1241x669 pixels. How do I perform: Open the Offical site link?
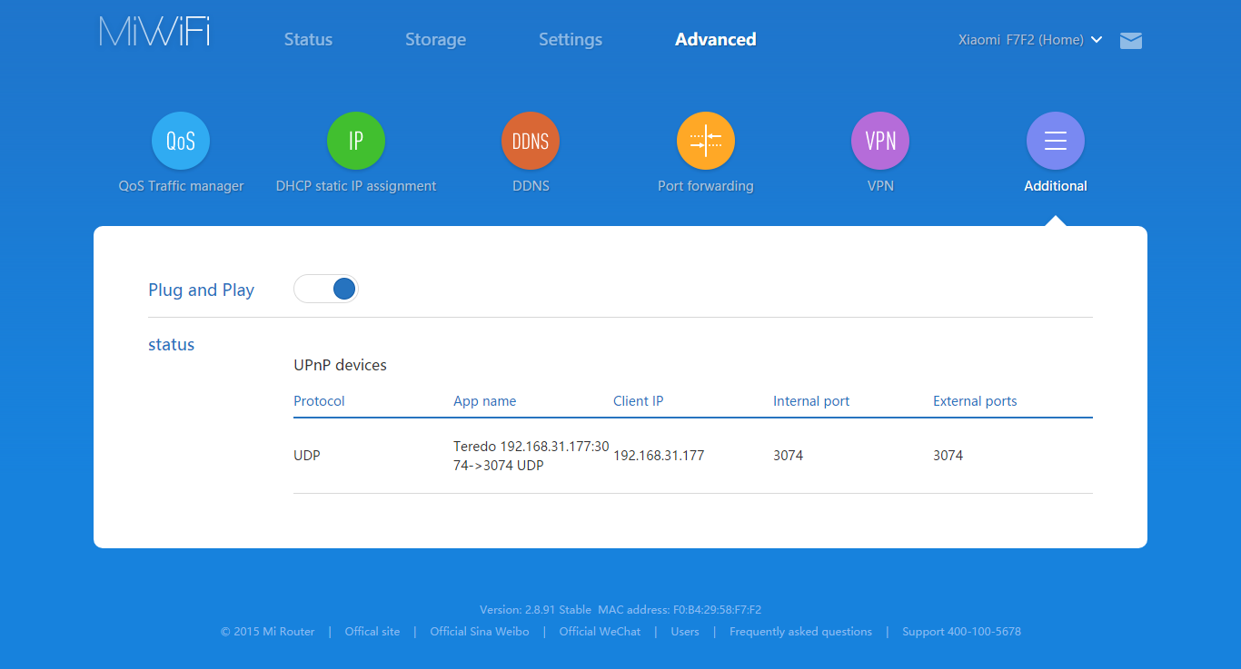point(372,632)
